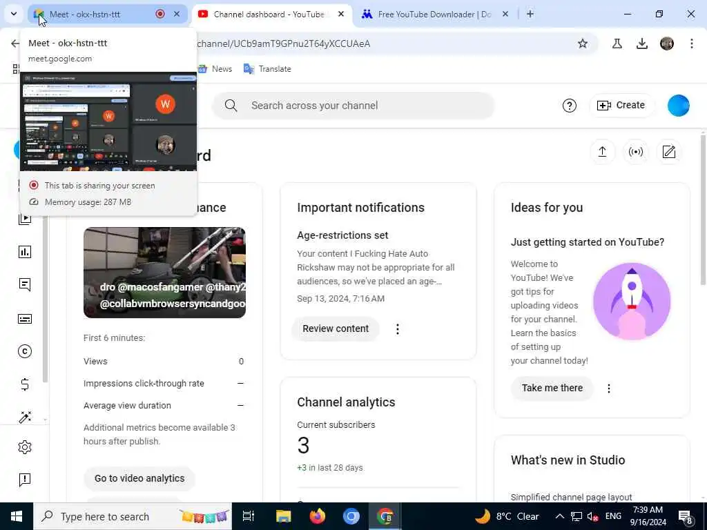Bookmark this page with star icon
This screenshot has width=707, height=530.
point(583,43)
